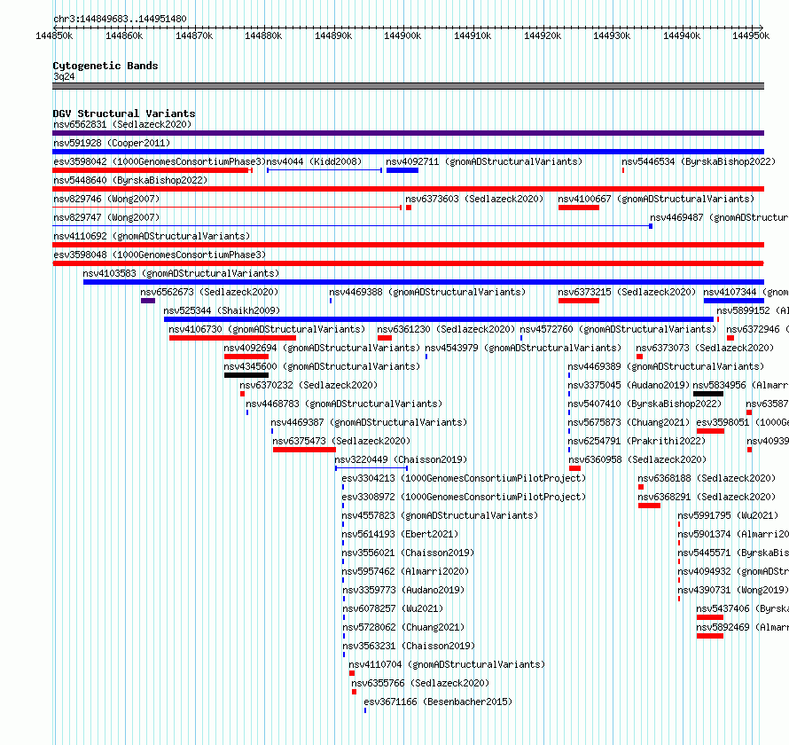The width and height of the screenshot is (789, 745).
Task: Open nsv6355766 (Sedlazeck2020) label
Action: click(420, 683)
